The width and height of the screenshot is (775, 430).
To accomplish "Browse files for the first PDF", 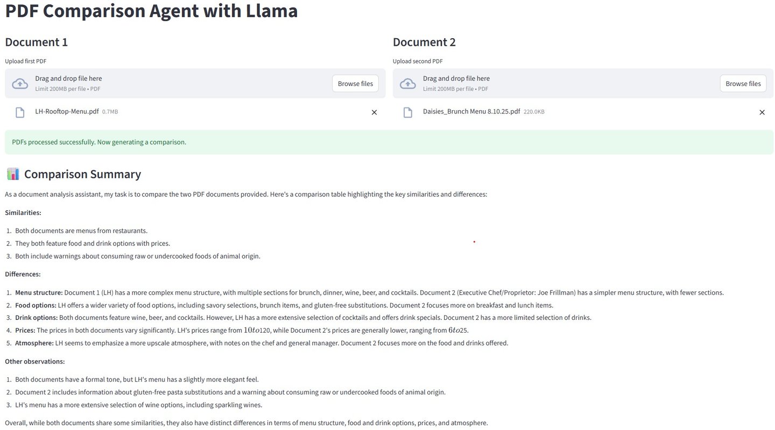I will (x=355, y=83).
